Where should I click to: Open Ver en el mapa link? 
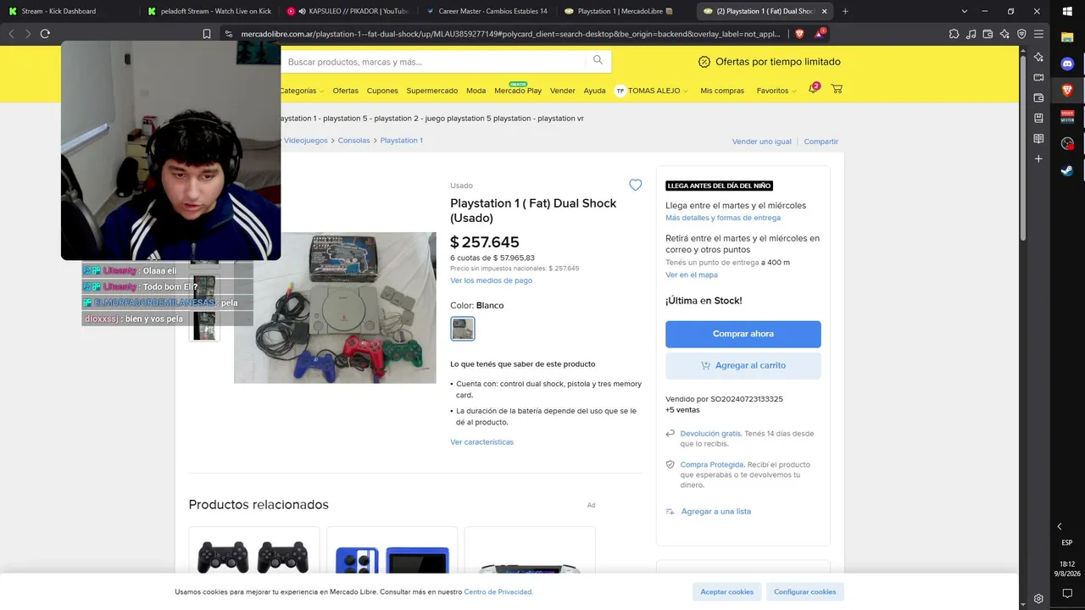[692, 274]
